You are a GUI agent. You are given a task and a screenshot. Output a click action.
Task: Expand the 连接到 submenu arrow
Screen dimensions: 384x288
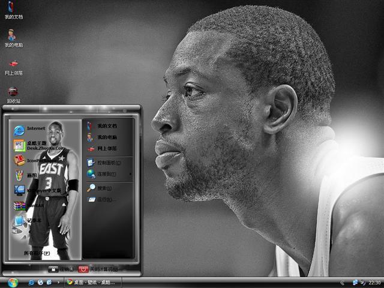pos(130,174)
